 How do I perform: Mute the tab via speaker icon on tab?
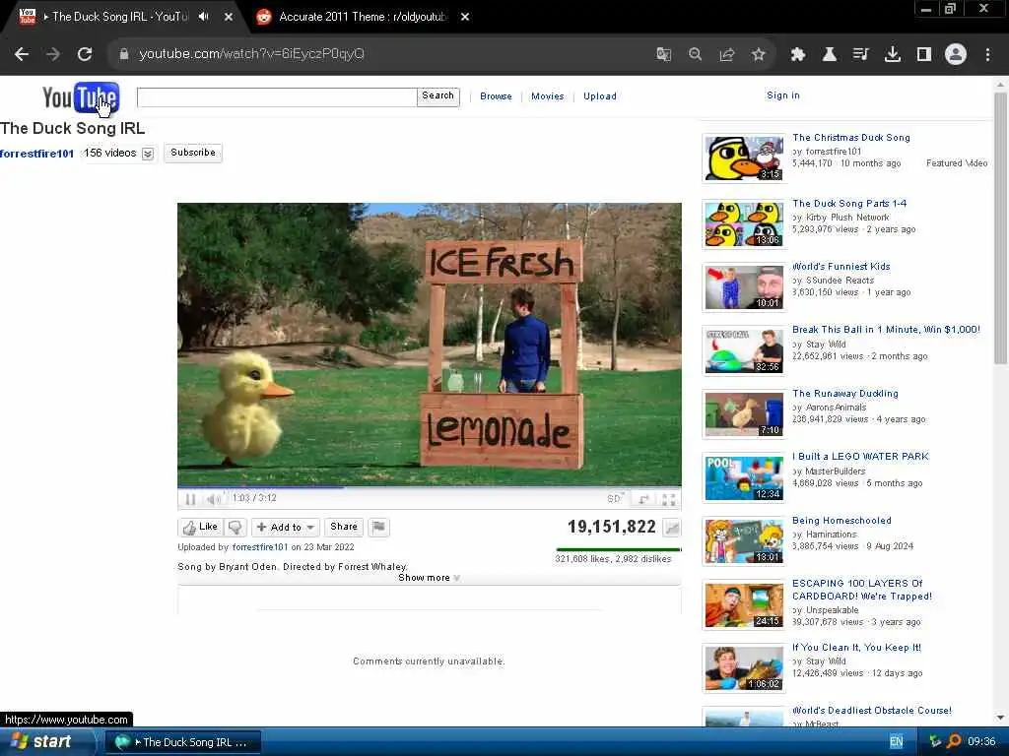203,17
